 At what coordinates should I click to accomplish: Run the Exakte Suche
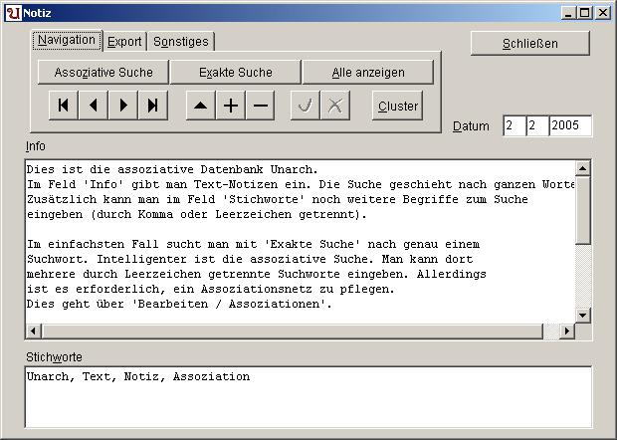[x=236, y=73]
